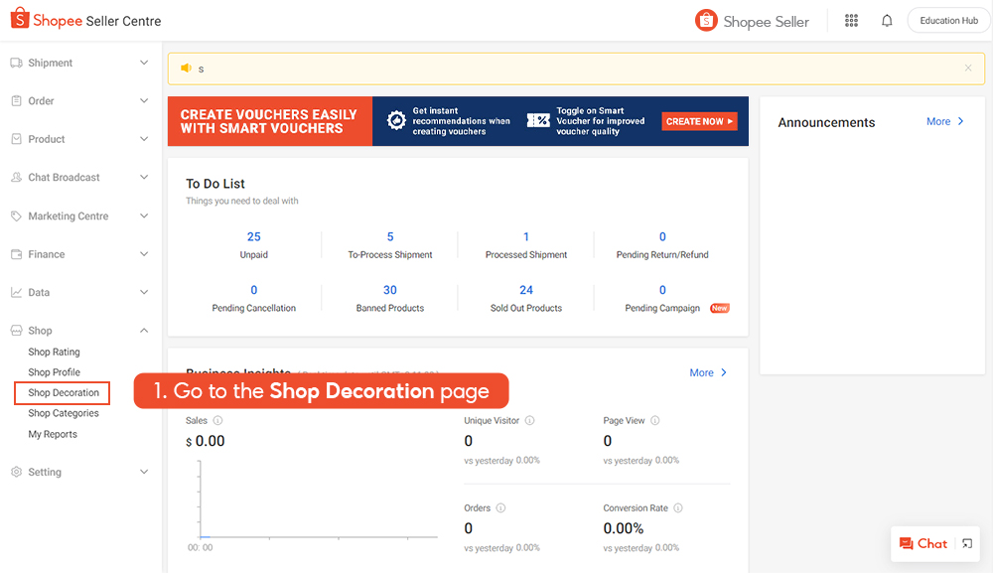The width and height of the screenshot is (993, 573).
Task: Expand the Setting menu chevron
Action: pyautogui.click(x=144, y=472)
